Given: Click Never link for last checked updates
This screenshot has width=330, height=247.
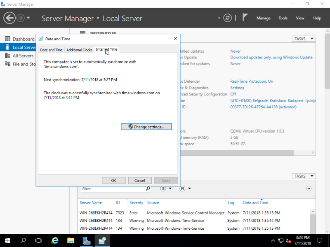Looking at the screenshot, I should pos(235,63).
